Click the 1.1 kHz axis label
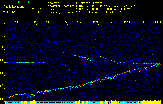163x104 pixels. click(x=2, y=34)
